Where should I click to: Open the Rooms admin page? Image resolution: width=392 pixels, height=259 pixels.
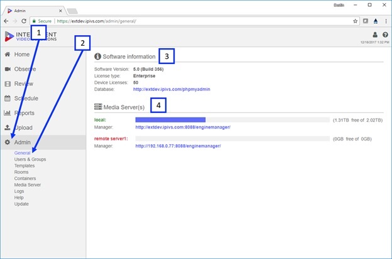21,172
